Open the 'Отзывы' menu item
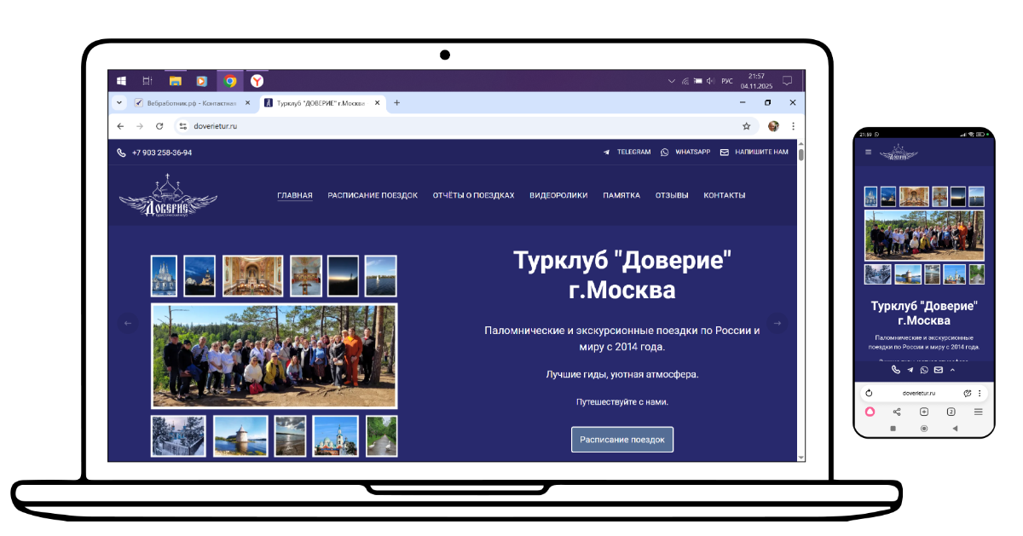The width and height of the screenshot is (1023, 536). (x=672, y=195)
